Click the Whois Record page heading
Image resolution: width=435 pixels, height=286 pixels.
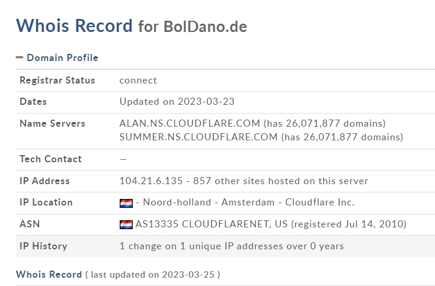[74, 25]
